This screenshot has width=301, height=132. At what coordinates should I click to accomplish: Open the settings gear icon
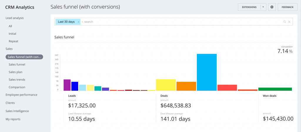tap(272, 7)
